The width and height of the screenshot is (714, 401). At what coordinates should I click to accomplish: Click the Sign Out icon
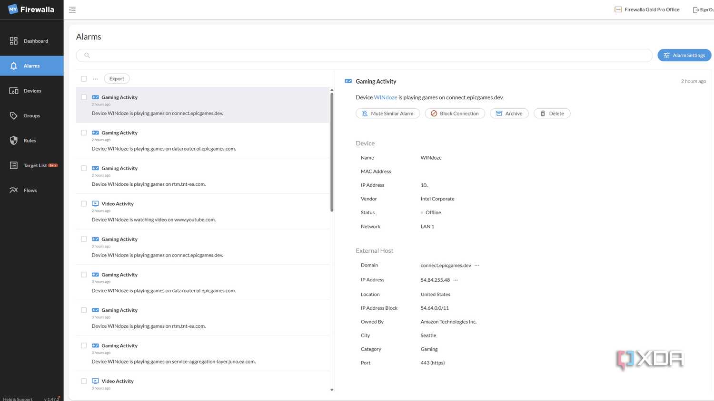(696, 10)
